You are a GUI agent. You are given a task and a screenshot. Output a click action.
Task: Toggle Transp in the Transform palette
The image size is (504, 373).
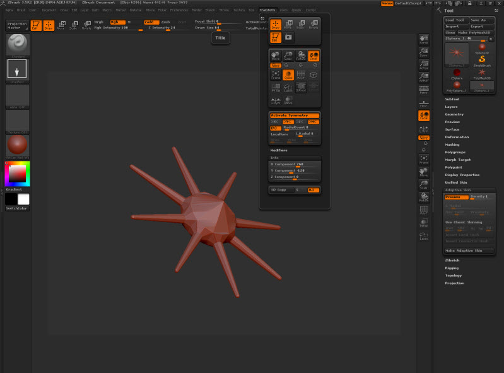[x=288, y=100]
